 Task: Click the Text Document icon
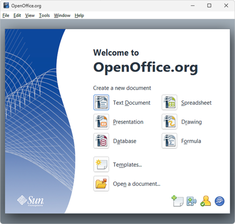pyautogui.click(x=101, y=103)
